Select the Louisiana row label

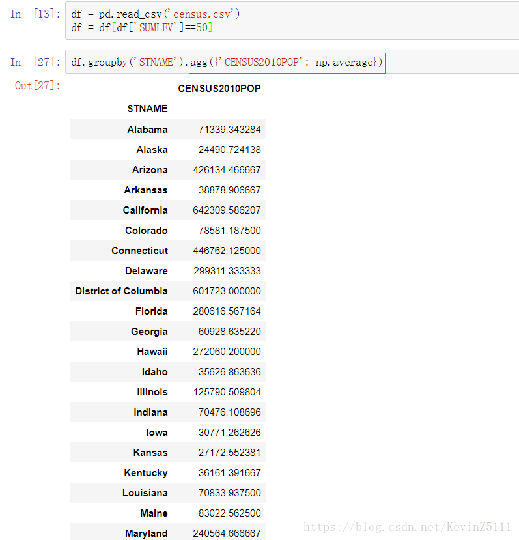[145, 493]
